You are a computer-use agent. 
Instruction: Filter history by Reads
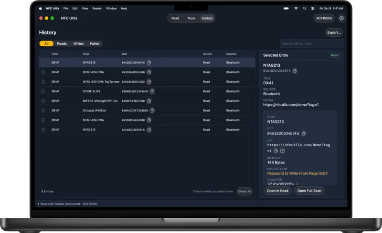[x=62, y=43]
